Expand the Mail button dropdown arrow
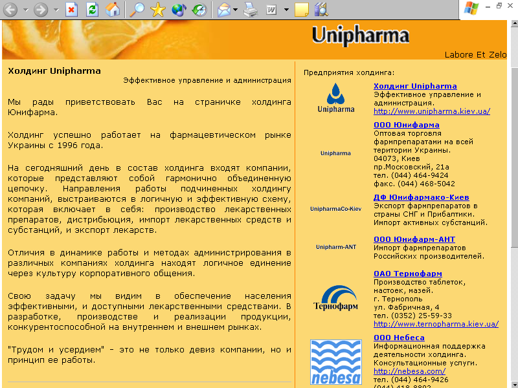This screenshot has height=388, width=518. point(235,10)
